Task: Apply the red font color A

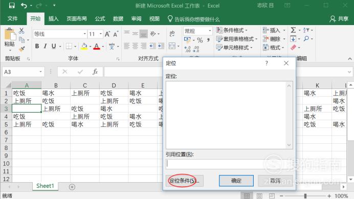Action: pyautogui.click(x=97, y=47)
